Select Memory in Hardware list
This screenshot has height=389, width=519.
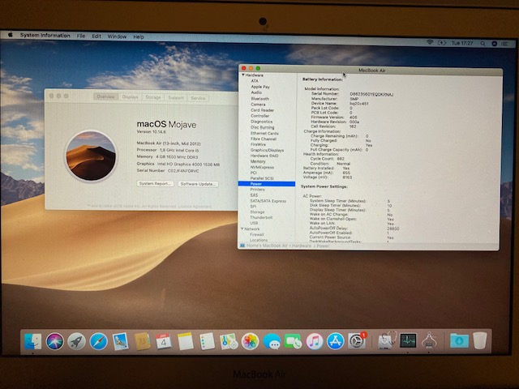tap(258, 161)
